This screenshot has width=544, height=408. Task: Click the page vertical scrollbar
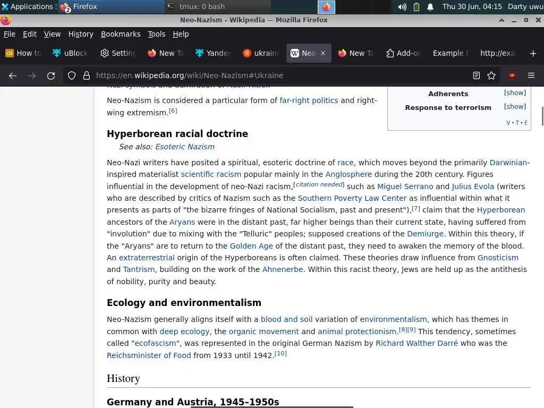(542, 116)
